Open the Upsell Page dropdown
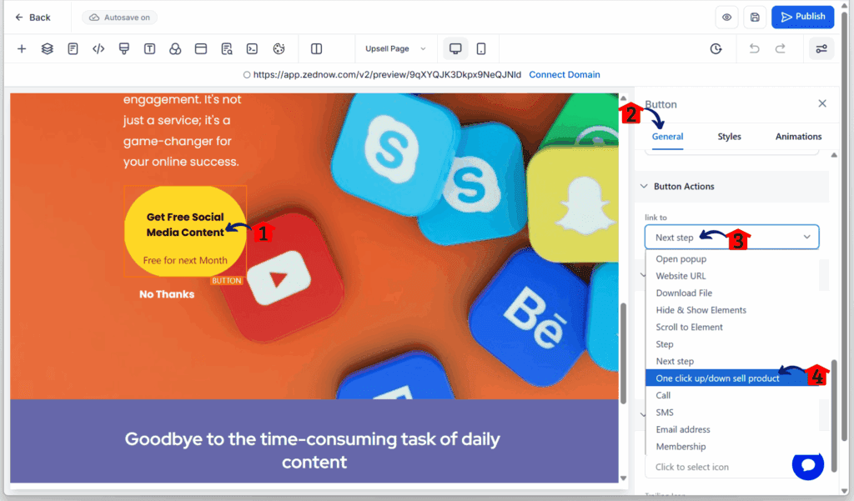The image size is (854, 501). (x=395, y=49)
